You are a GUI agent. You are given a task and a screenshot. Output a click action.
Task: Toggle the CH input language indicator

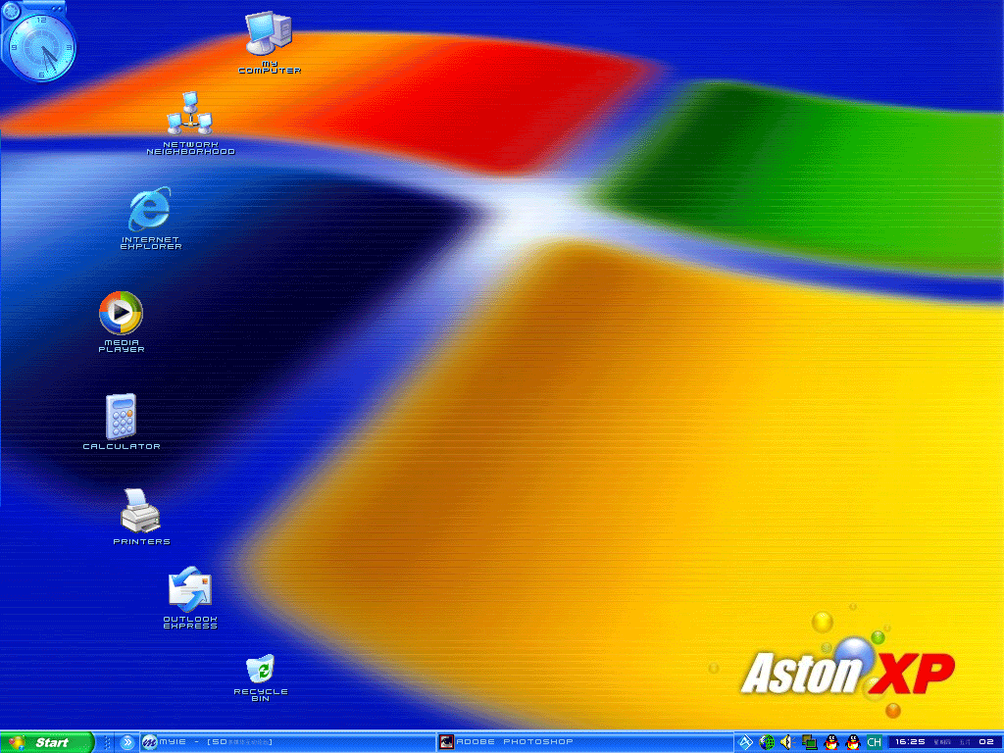(x=874, y=742)
